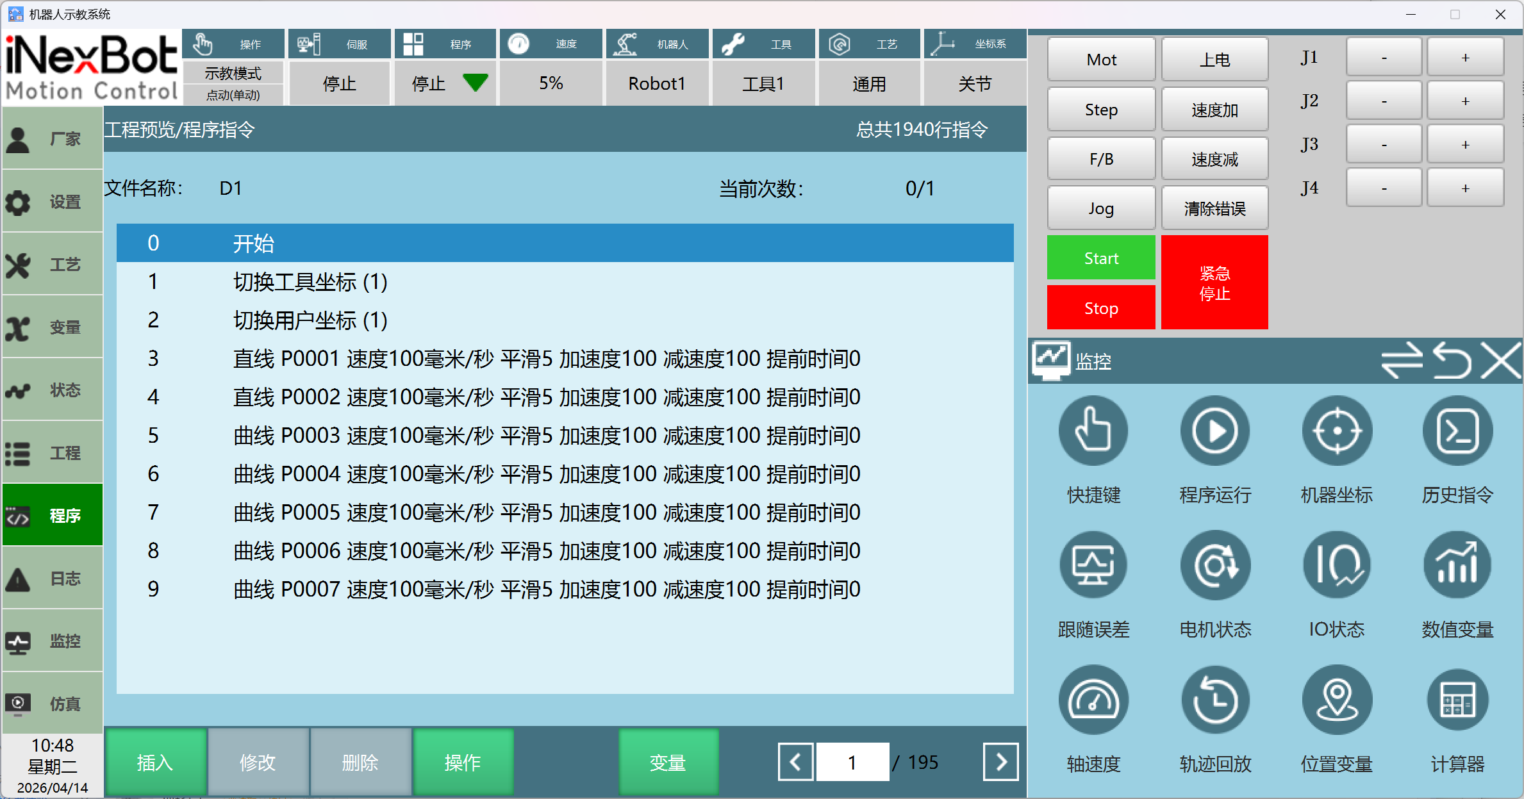Open the 机器坐标 robot coordinates icon
This screenshot has height=799, width=1524.
click(x=1336, y=431)
